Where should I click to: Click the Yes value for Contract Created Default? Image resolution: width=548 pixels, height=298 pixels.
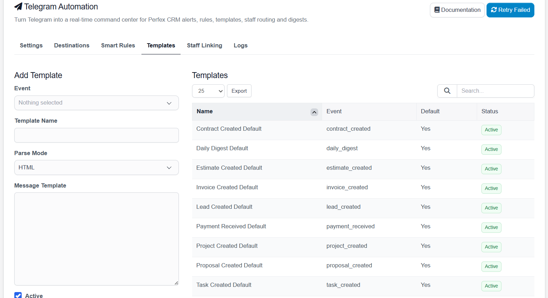click(x=425, y=129)
